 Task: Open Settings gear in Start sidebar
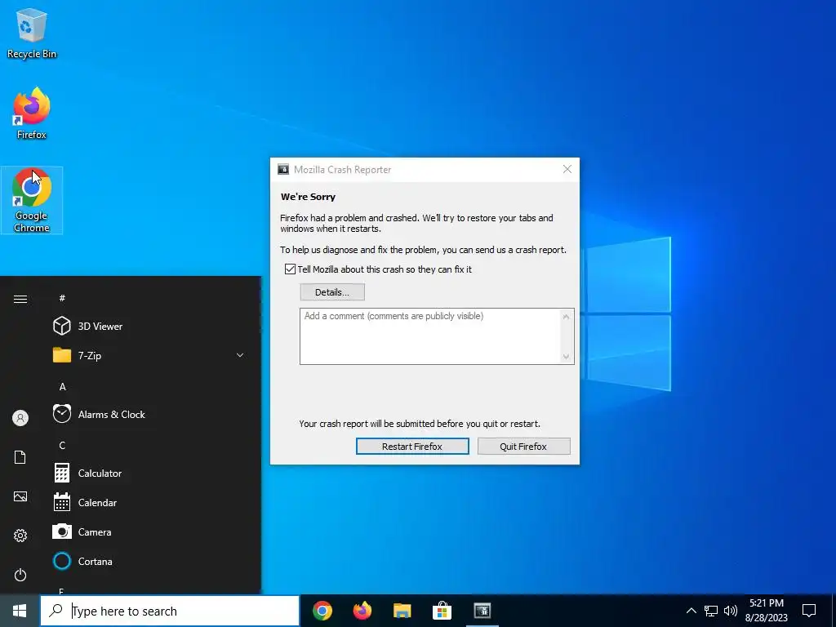20,536
